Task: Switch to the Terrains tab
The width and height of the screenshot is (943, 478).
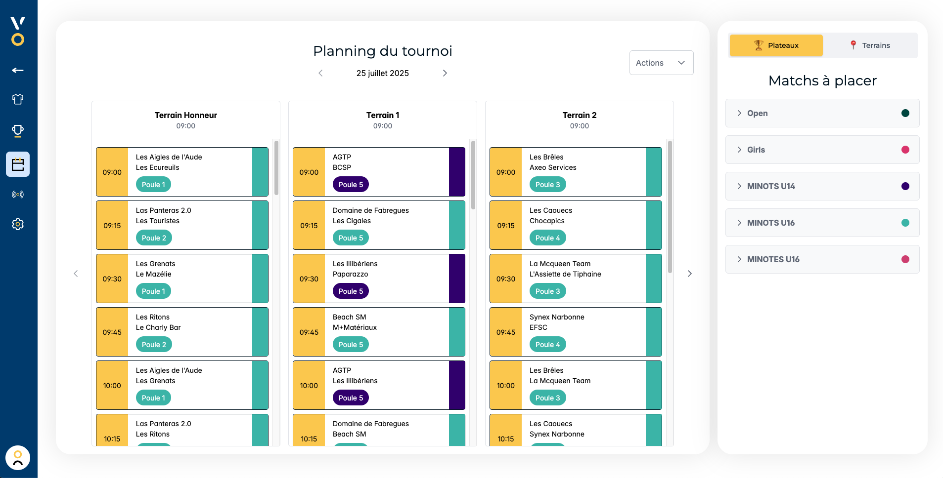Action: click(x=871, y=45)
